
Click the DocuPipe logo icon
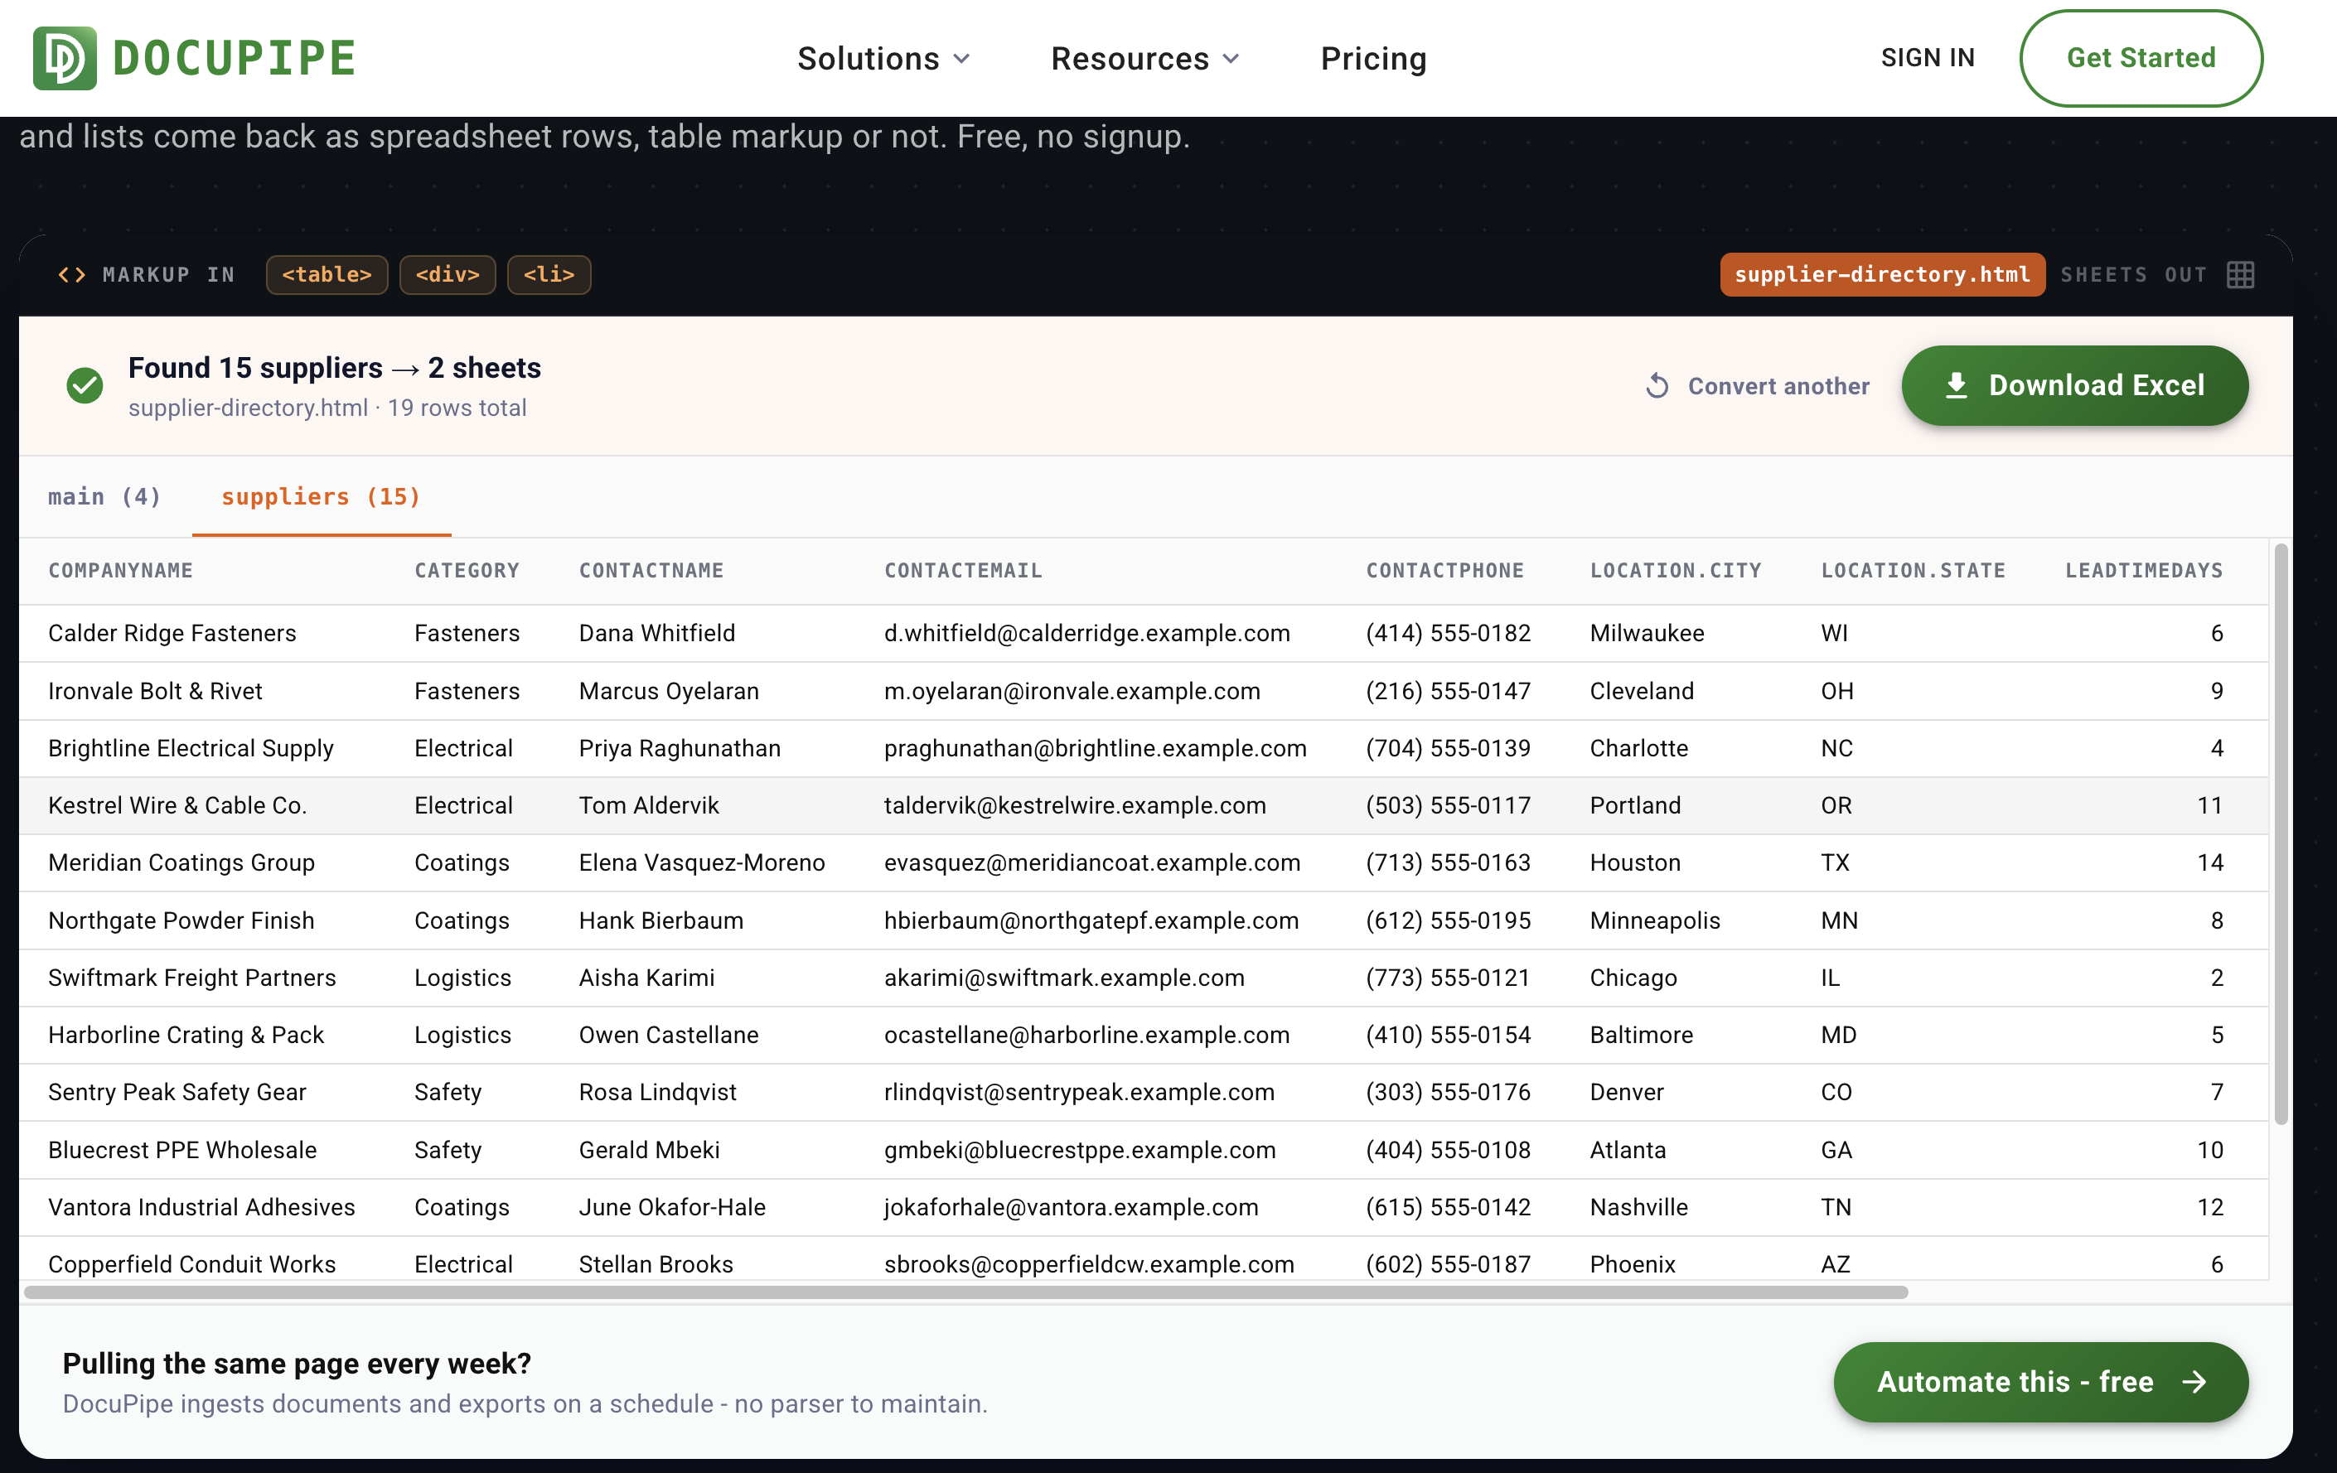pyautogui.click(x=65, y=58)
